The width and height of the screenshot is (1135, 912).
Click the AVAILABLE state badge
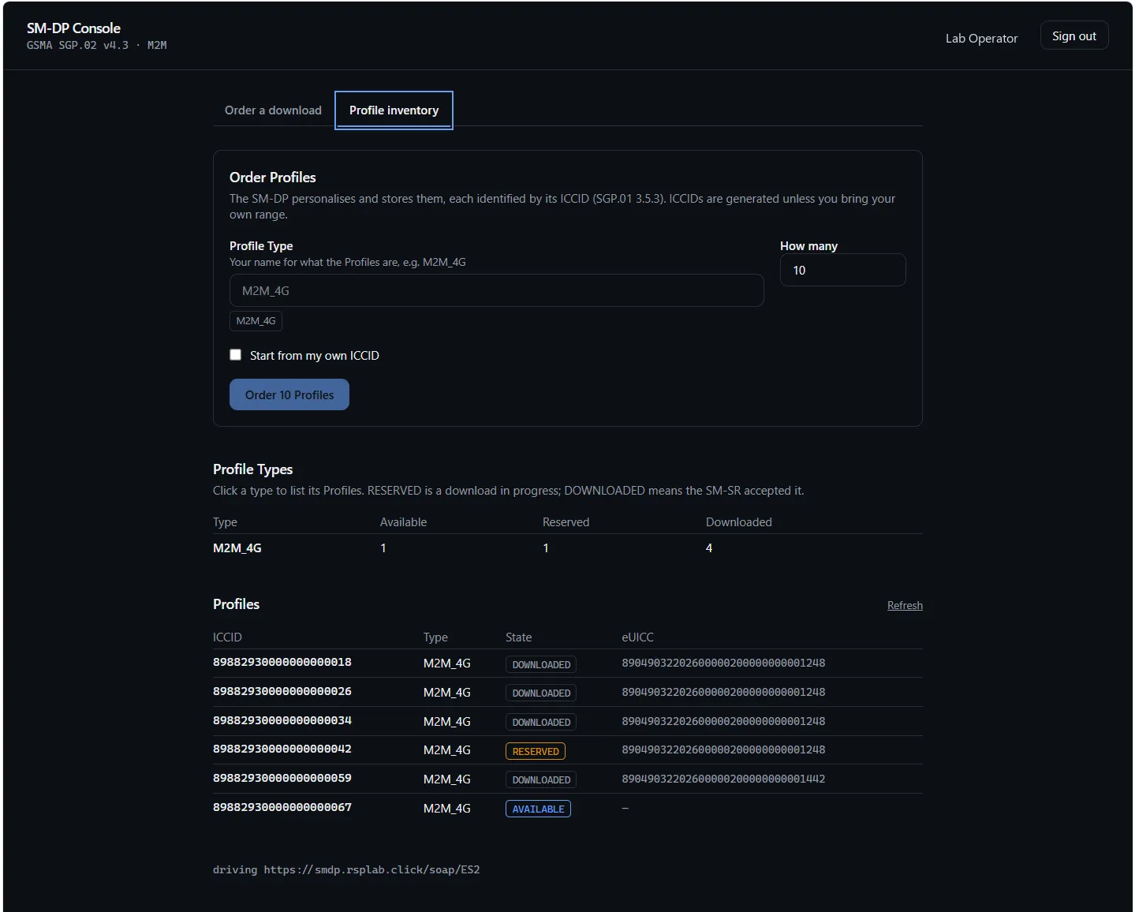tap(538, 809)
